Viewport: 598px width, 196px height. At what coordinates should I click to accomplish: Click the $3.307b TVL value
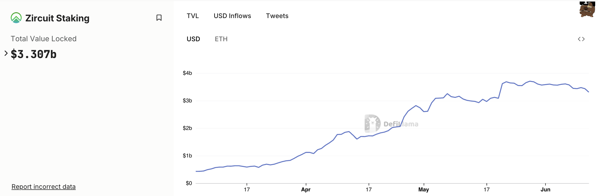(34, 54)
